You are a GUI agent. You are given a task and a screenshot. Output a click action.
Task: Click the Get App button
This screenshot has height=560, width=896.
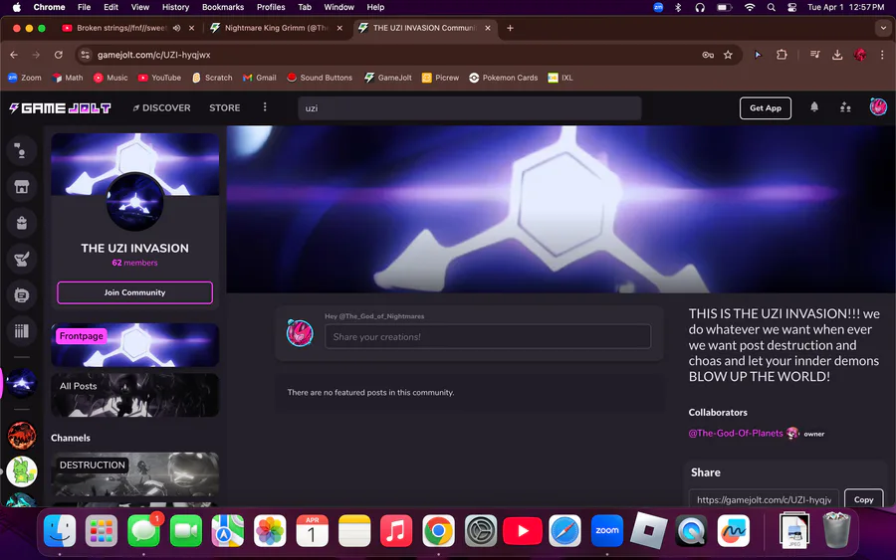(766, 107)
